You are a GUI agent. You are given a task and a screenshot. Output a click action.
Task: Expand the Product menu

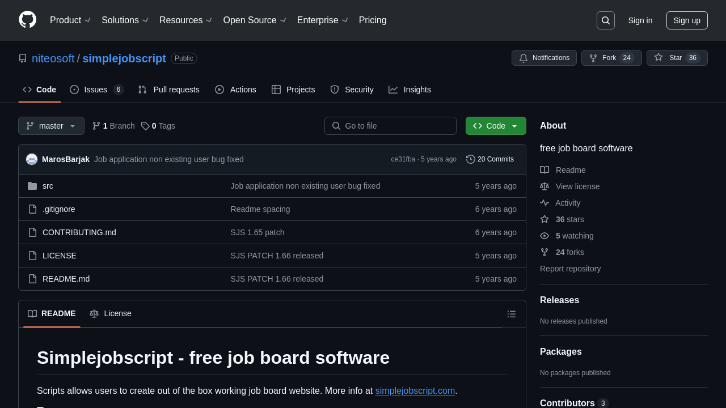click(x=70, y=20)
